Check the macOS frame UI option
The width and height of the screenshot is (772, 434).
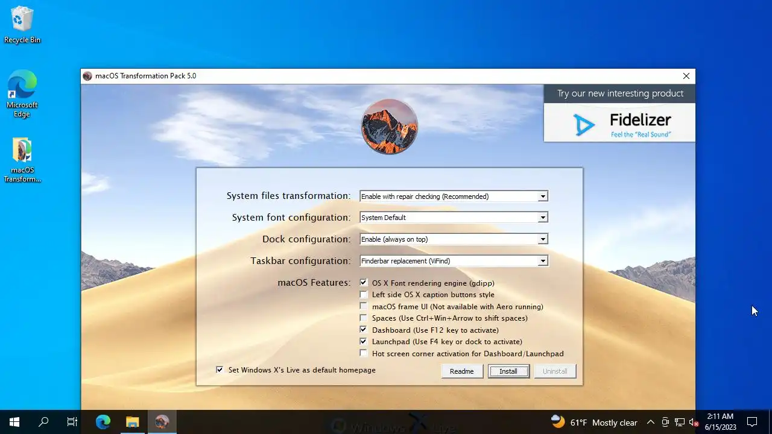tap(364, 306)
